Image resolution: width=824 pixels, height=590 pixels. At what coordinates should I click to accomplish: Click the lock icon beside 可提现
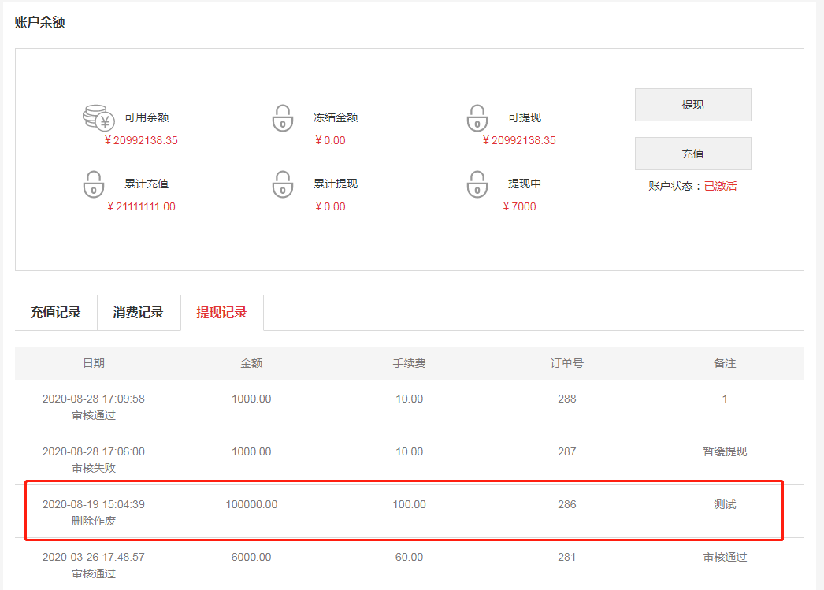pyautogui.click(x=477, y=118)
